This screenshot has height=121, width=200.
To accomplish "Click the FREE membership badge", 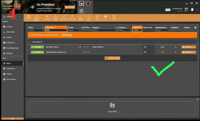I will (x=168, y=10).
